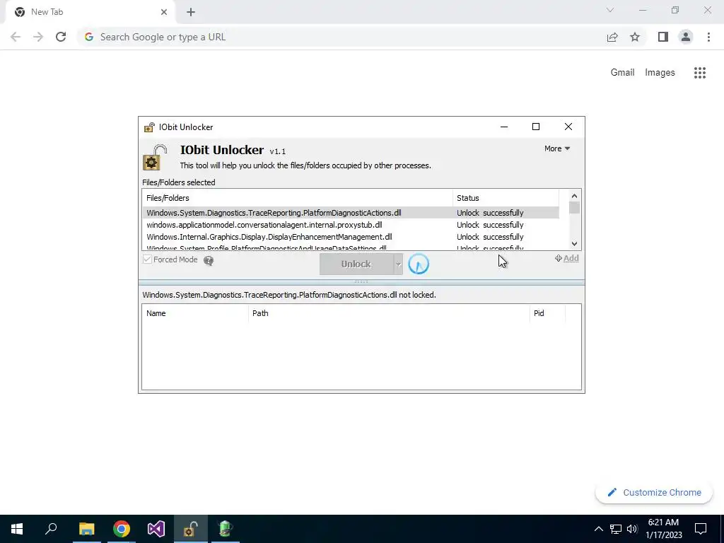Open the Chrome three-dot menu
Screen dimensions: 724x543
pos(708,37)
